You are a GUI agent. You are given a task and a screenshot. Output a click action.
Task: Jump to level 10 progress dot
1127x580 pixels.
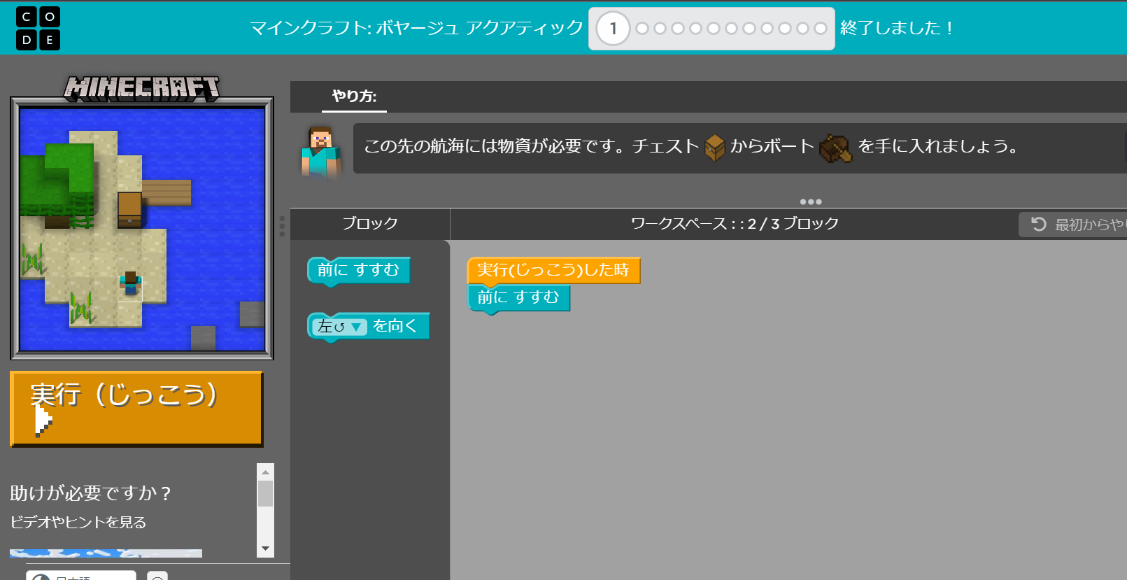(785, 29)
